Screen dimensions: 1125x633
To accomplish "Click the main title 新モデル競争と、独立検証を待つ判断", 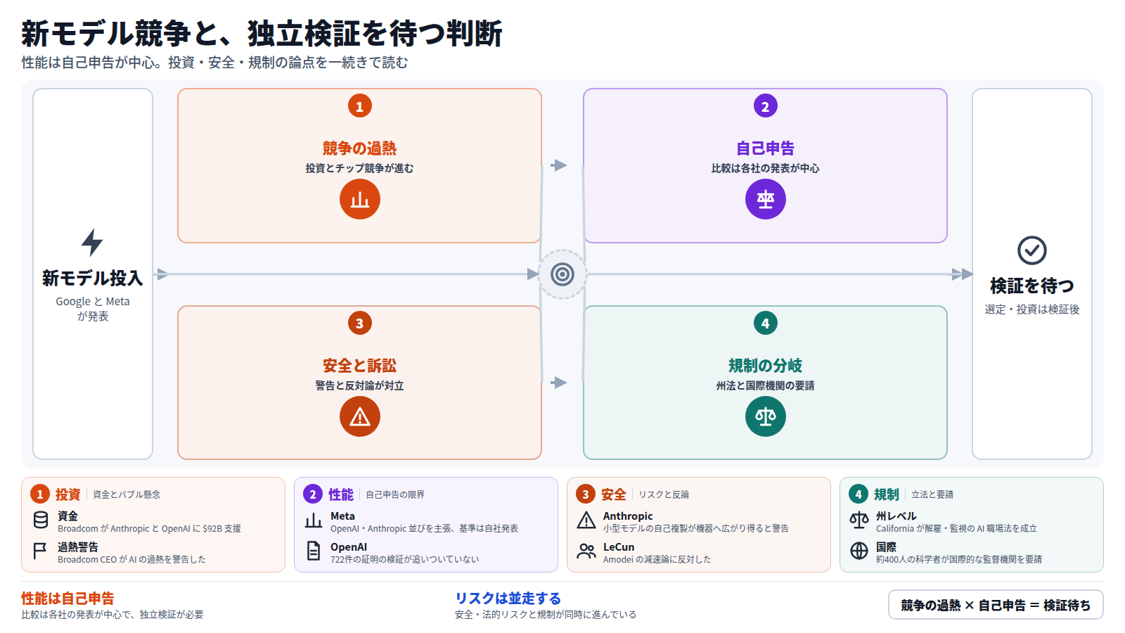I will pos(262,34).
